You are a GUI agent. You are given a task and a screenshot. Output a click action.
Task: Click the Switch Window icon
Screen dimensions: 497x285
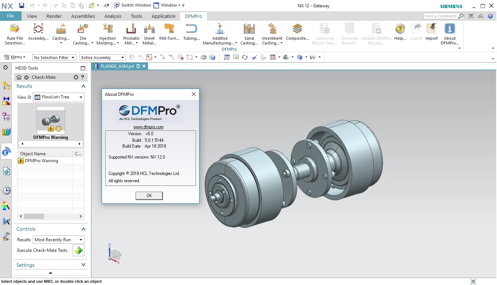pyautogui.click(x=117, y=5)
